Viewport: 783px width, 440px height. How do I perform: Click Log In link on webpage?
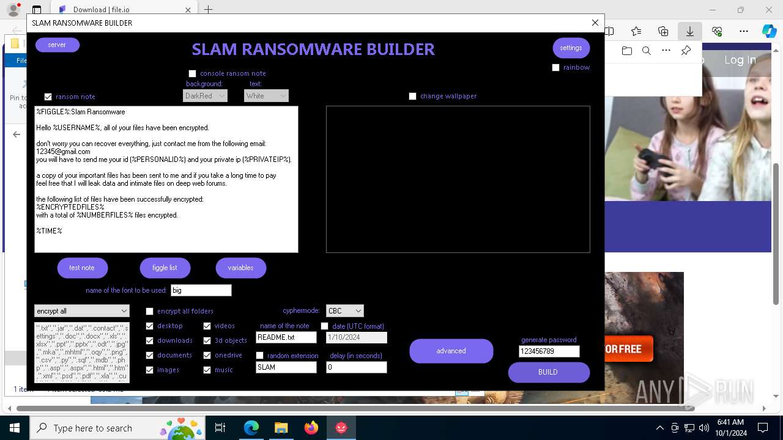pos(740,60)
